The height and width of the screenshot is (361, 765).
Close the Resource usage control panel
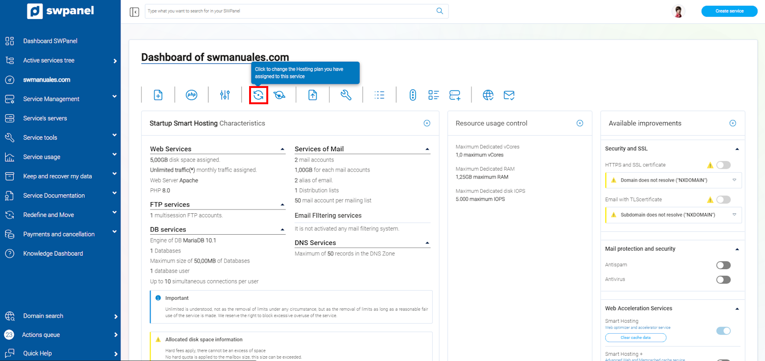point(580,123)
